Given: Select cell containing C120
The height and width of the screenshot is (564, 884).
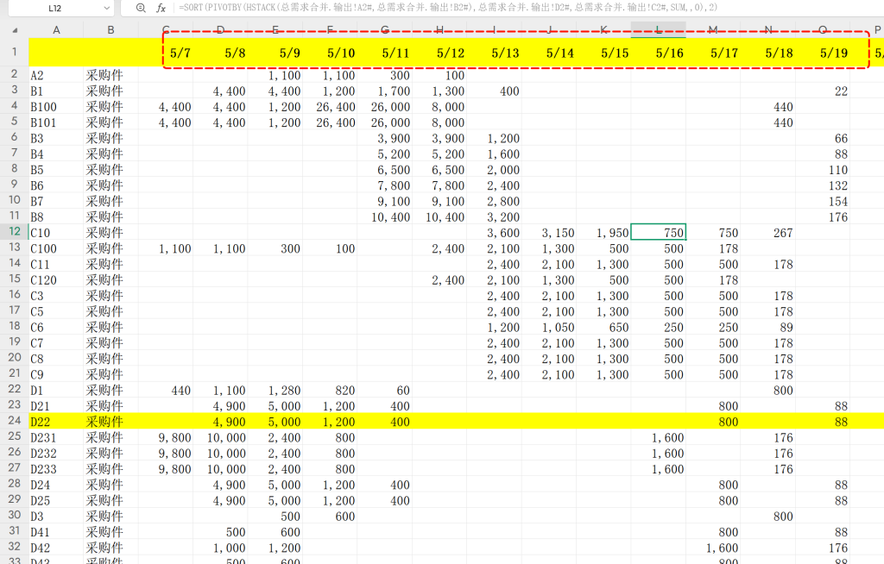Looking at the screenshot, I should coord(56,280).
